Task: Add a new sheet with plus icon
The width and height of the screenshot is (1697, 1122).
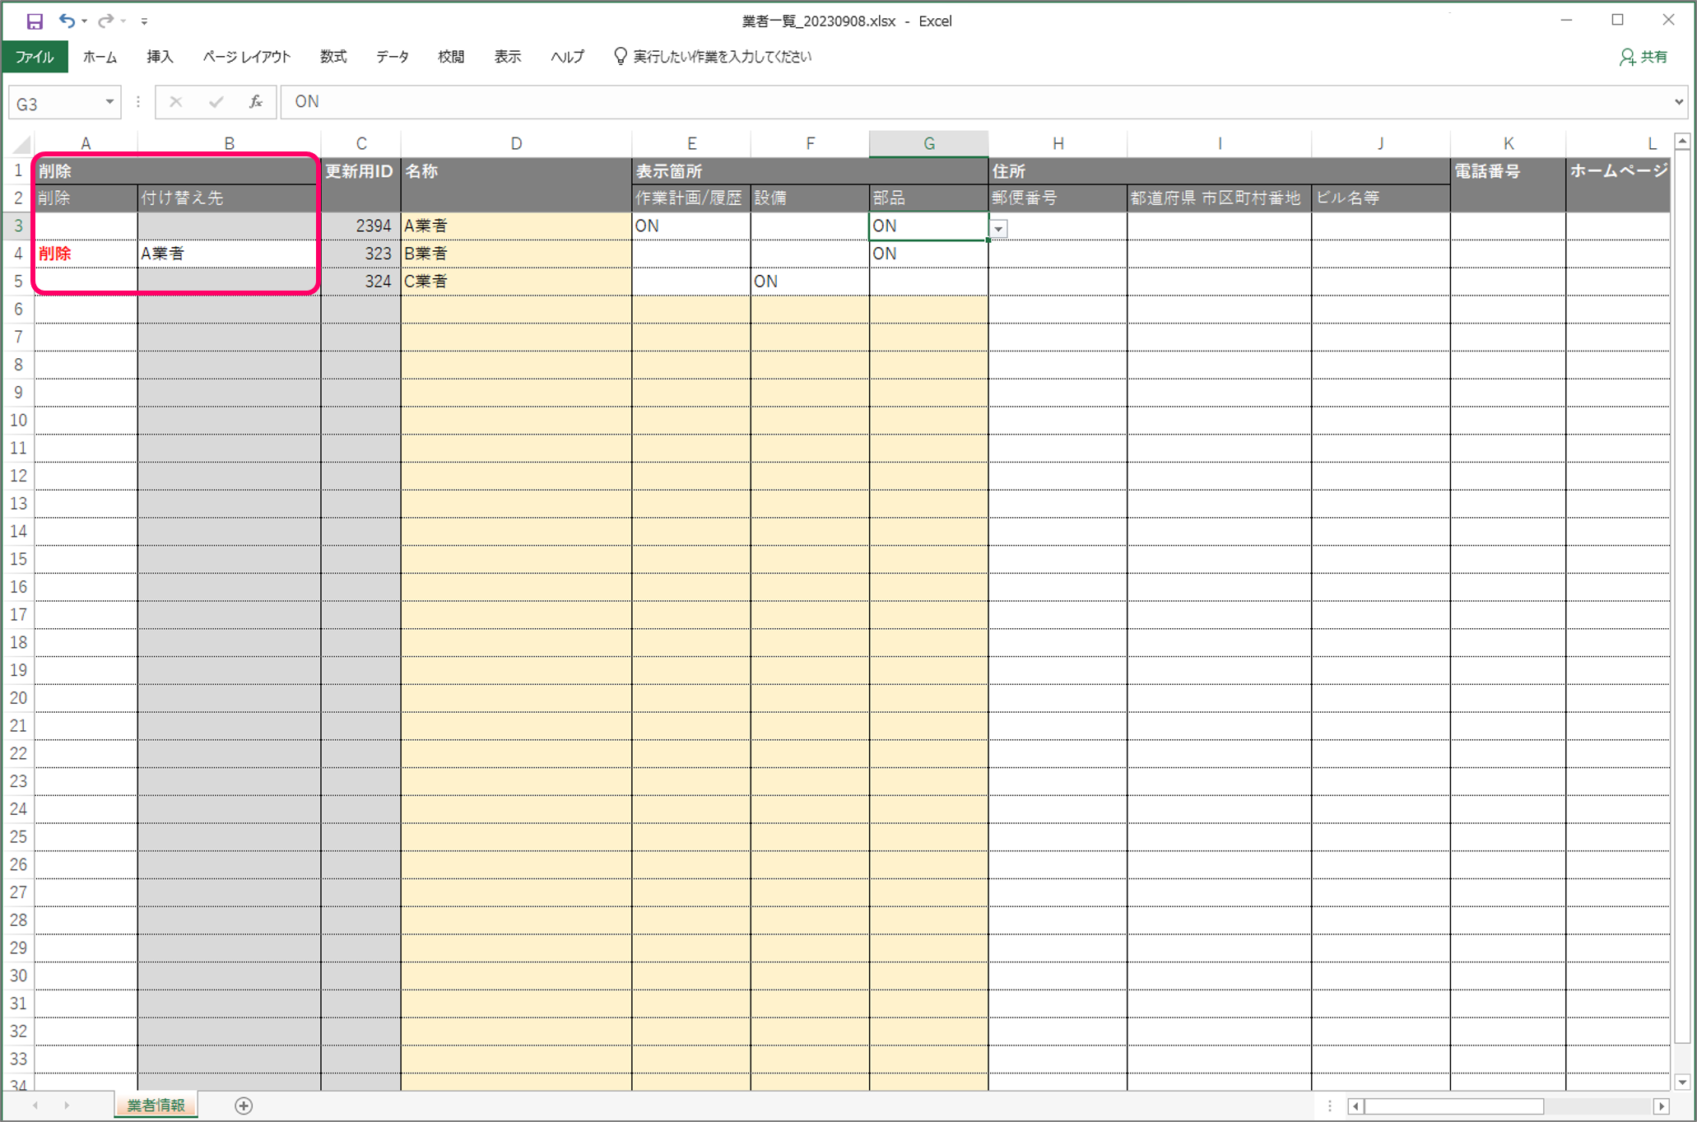Action: pyautogui.click(x=244, y=1106)
